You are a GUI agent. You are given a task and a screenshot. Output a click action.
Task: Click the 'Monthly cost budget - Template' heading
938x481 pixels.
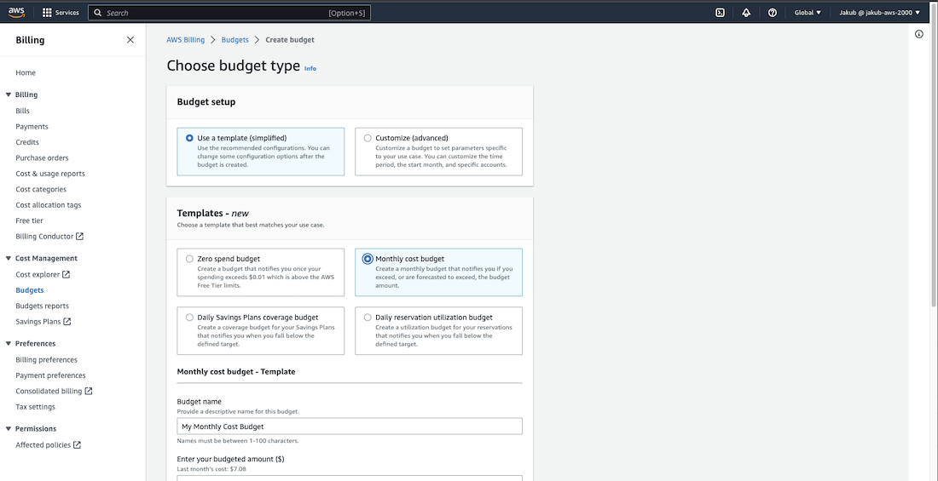(236, 372)
